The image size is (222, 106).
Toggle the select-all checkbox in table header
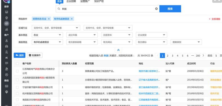point(17,63)
